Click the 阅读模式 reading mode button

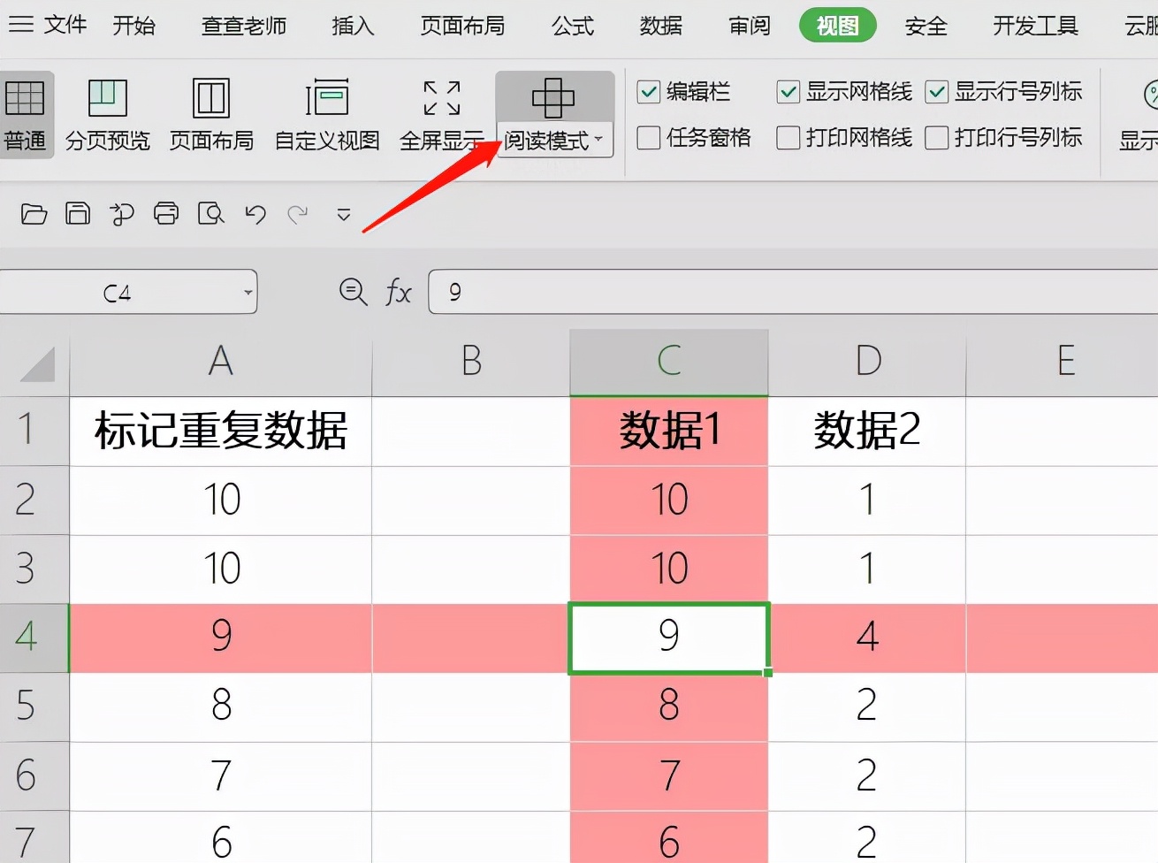554,99
